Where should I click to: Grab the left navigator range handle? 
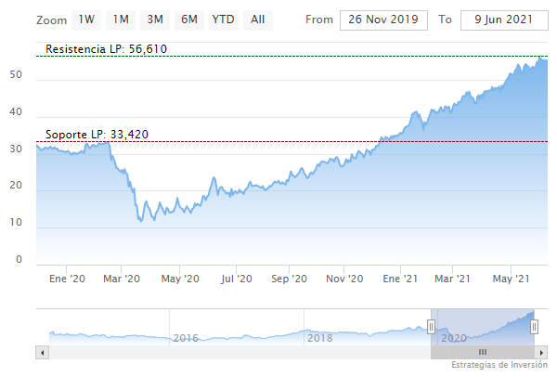tap(431, 326)
